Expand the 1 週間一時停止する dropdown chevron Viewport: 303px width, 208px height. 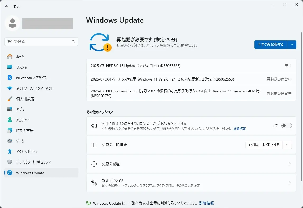click(287, 145)
